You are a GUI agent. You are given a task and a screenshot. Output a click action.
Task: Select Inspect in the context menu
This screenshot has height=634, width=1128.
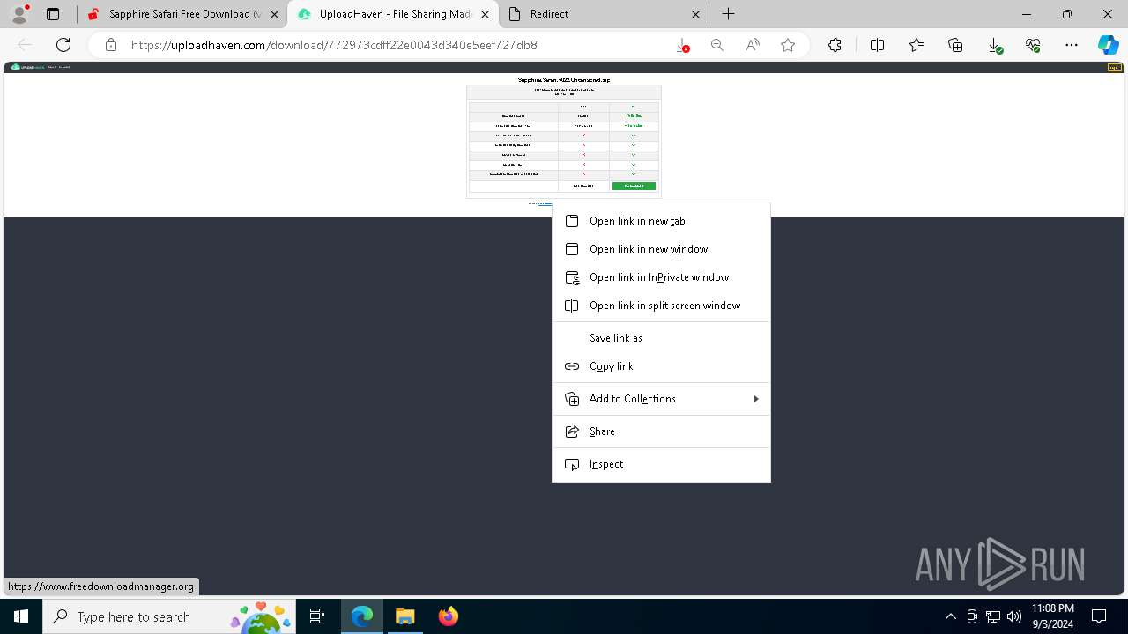coord(661,464)
